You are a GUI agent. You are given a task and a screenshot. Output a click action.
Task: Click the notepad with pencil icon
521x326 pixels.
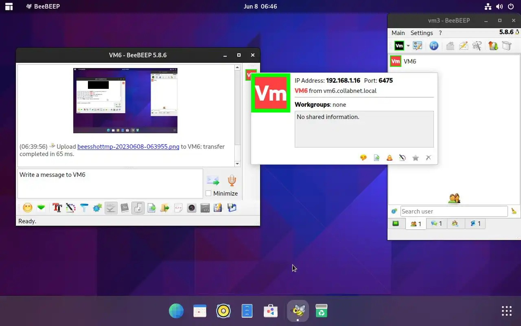tap(218, 208)
